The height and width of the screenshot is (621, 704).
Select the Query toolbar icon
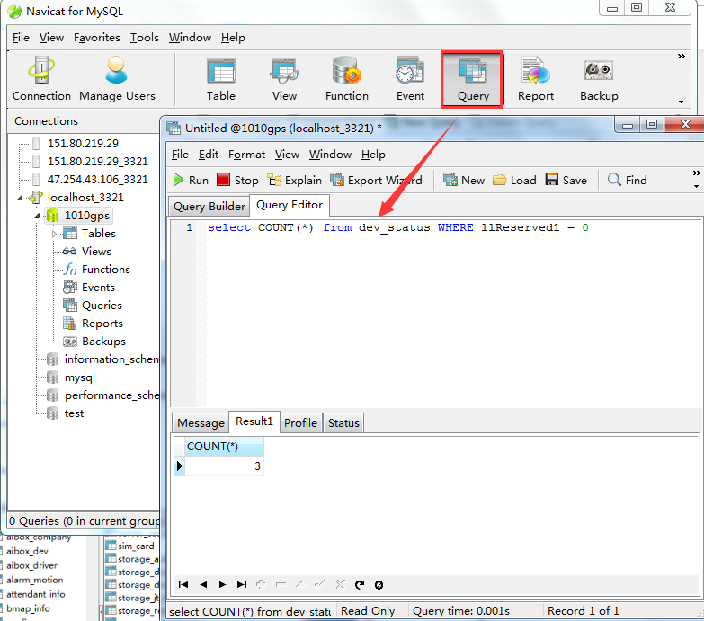click(x=472, y=79)
